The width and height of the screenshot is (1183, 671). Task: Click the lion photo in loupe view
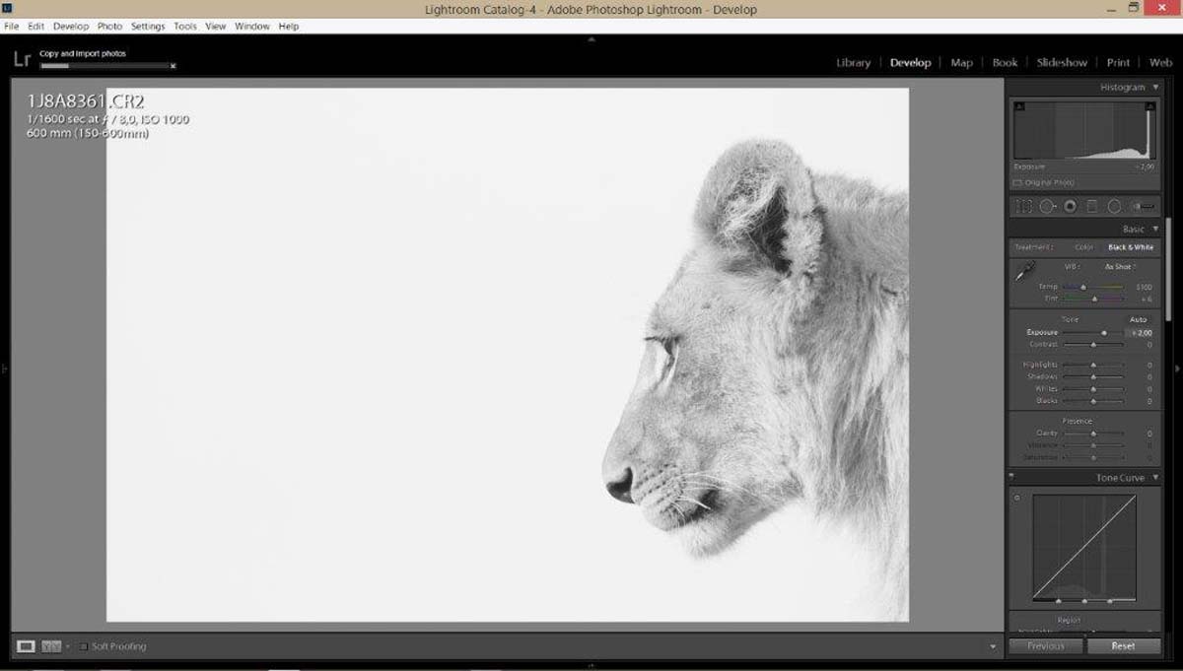(508, 355)
